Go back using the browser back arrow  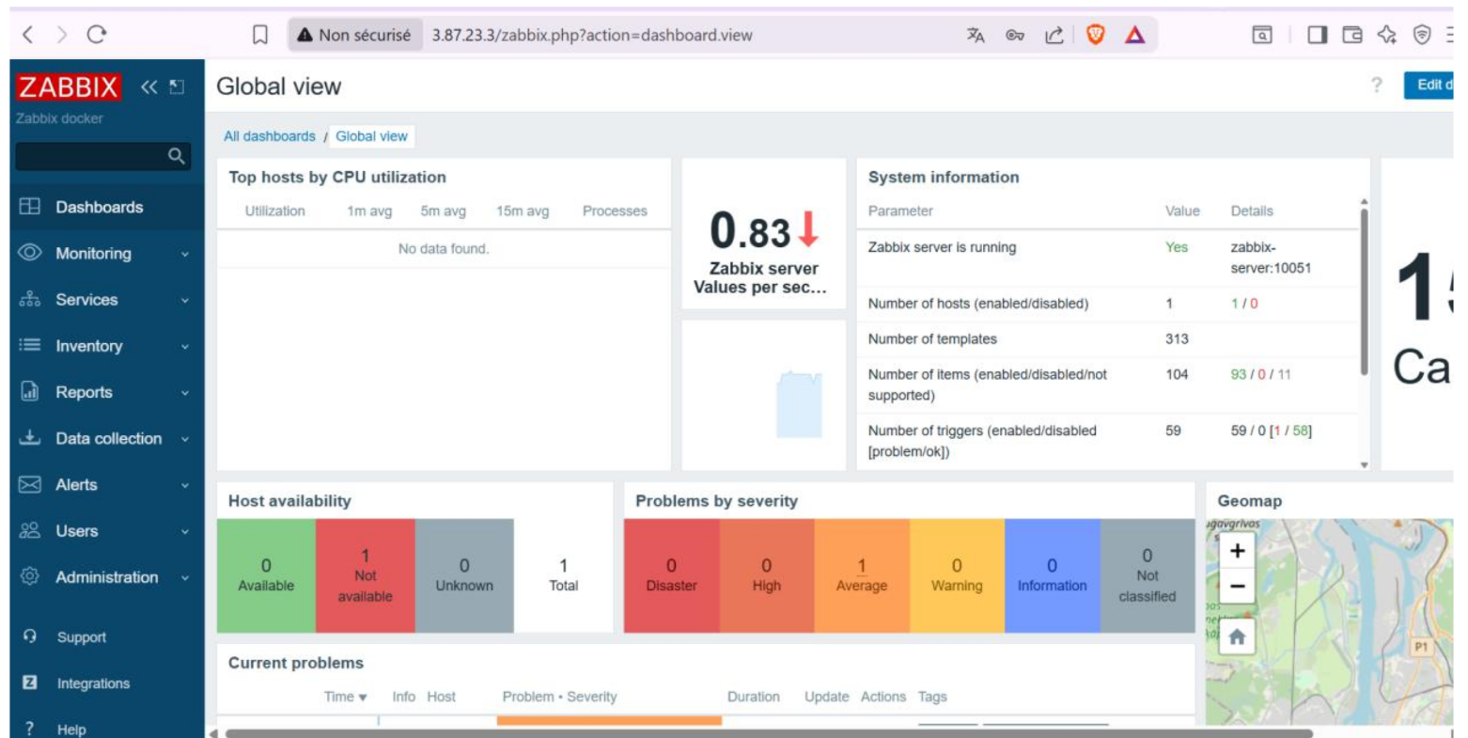click(28, 35)
